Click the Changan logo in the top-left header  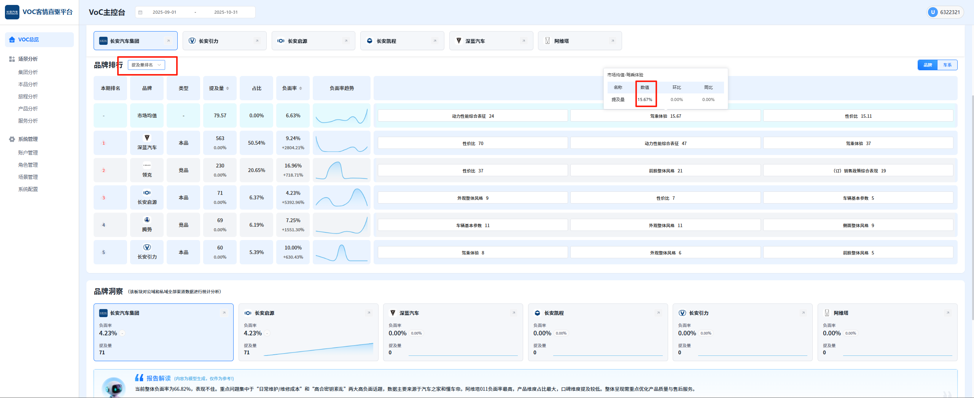(12, 12)
